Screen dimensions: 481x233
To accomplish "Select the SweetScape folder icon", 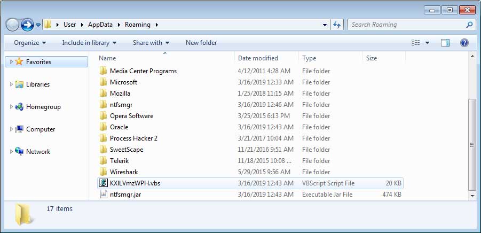I will [103, 150].
